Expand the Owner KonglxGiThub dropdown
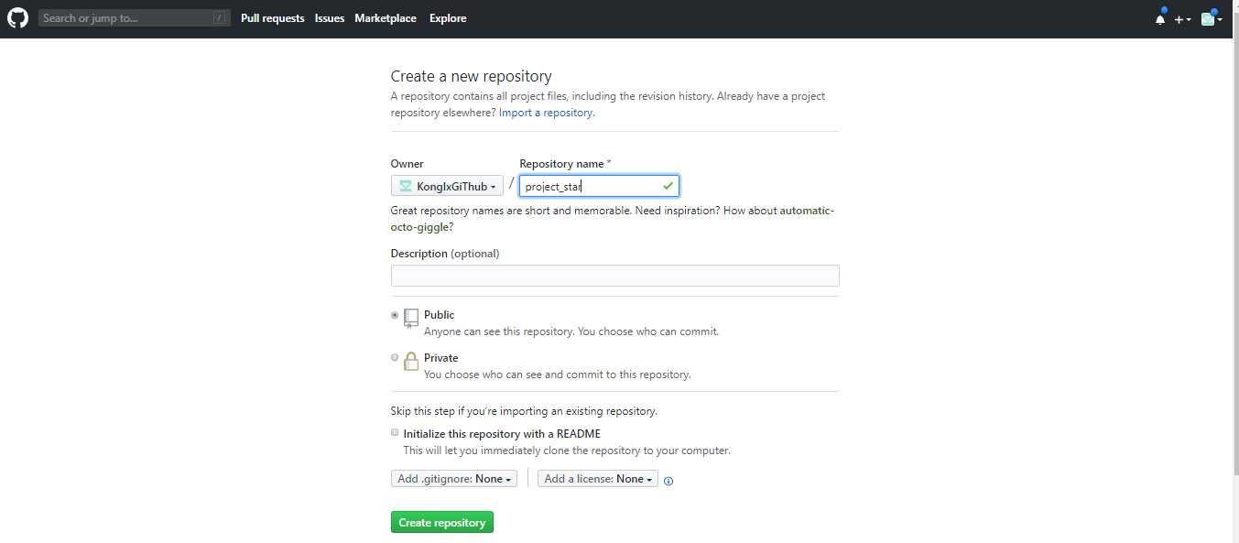1239x543 pixels. (x=447, y=187)
